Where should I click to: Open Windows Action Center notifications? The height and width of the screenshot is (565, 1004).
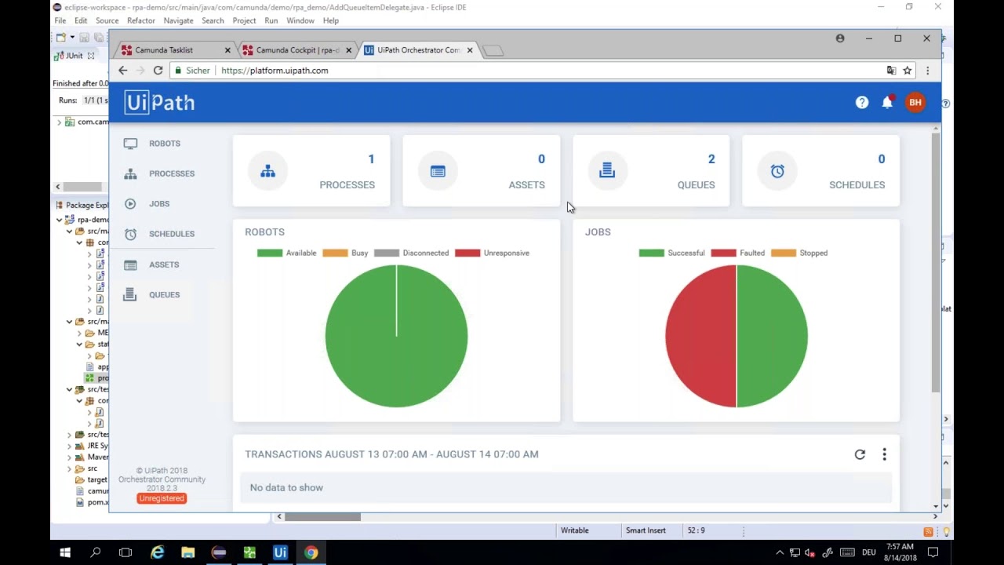pyautogui.click(x=934, y=552)
